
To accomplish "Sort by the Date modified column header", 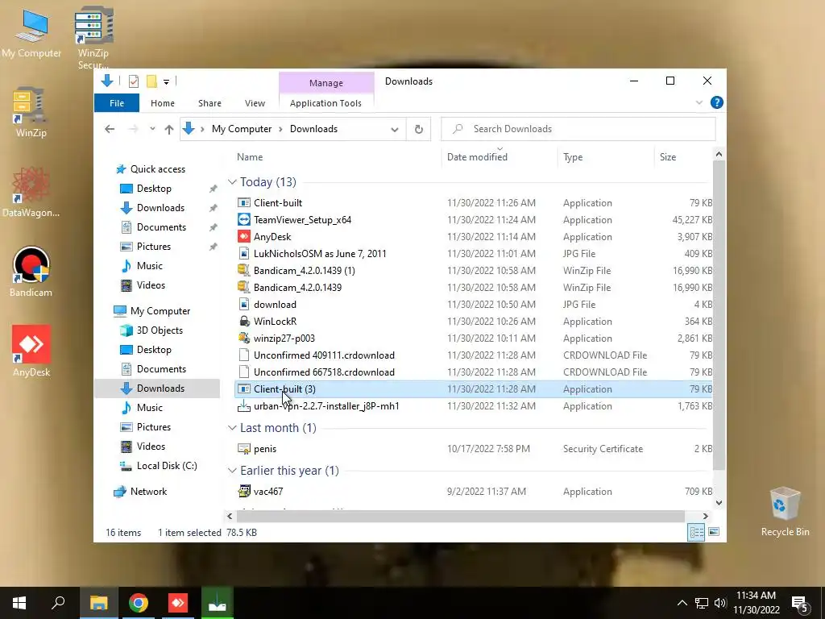I will [500, 157].
